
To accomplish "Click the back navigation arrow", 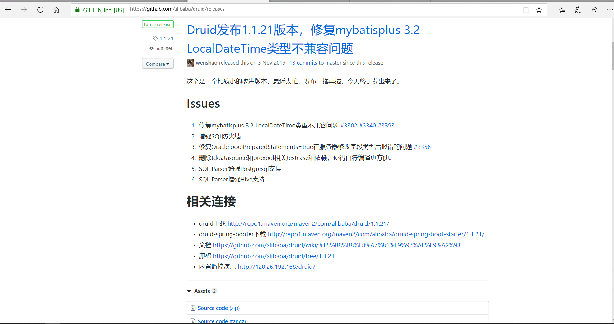I will click(x=8, y=9).
